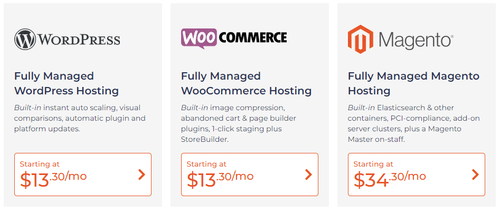Image resolution: width=500 pixels, height=213 pixels.
Task: Click the WordPress wordmark text in logo
Action: (79, 40)
